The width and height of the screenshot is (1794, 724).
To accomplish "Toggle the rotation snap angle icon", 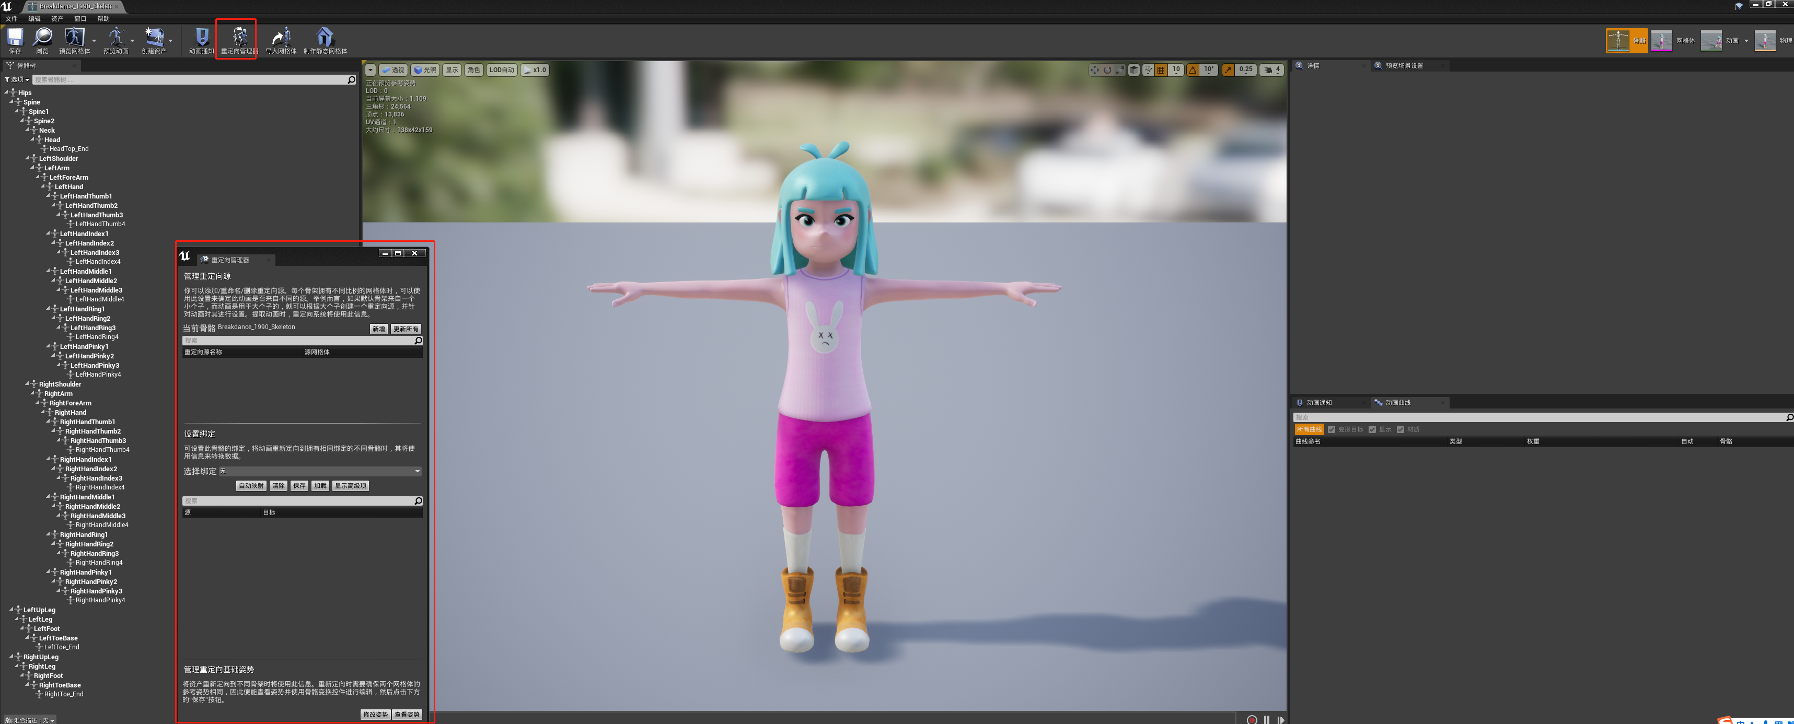I will 1193,69.
